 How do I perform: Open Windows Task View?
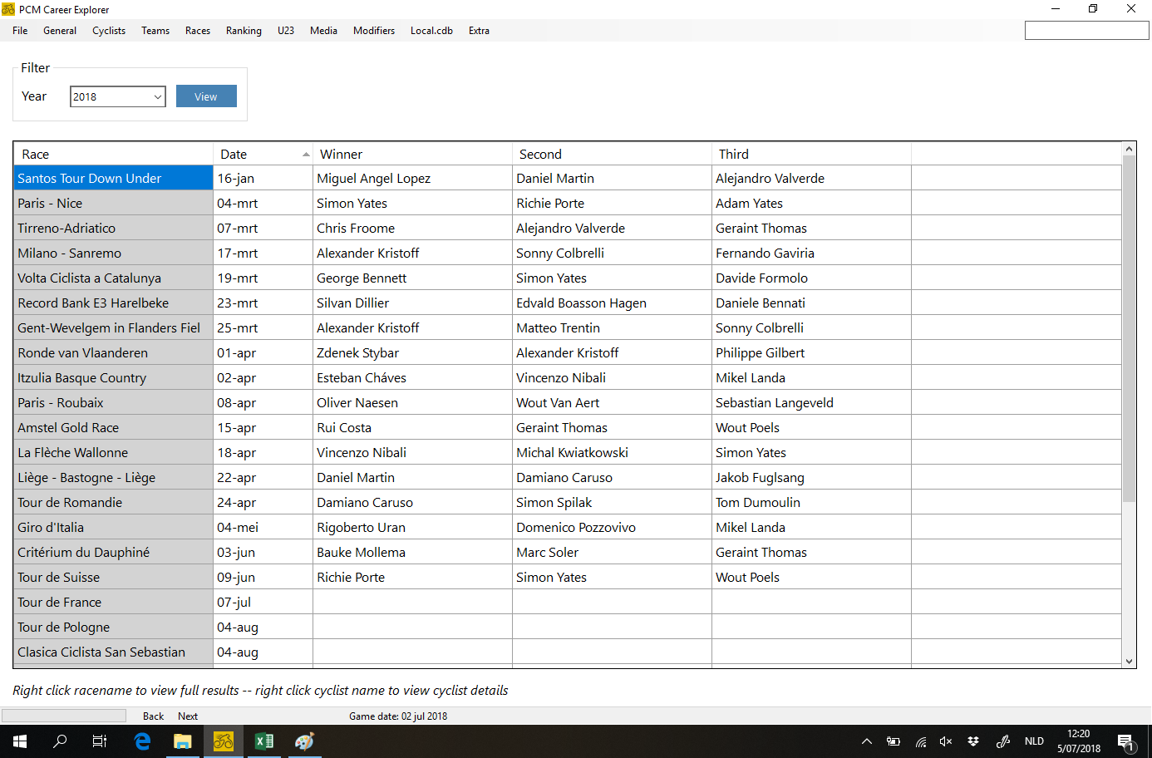[100, 741]
